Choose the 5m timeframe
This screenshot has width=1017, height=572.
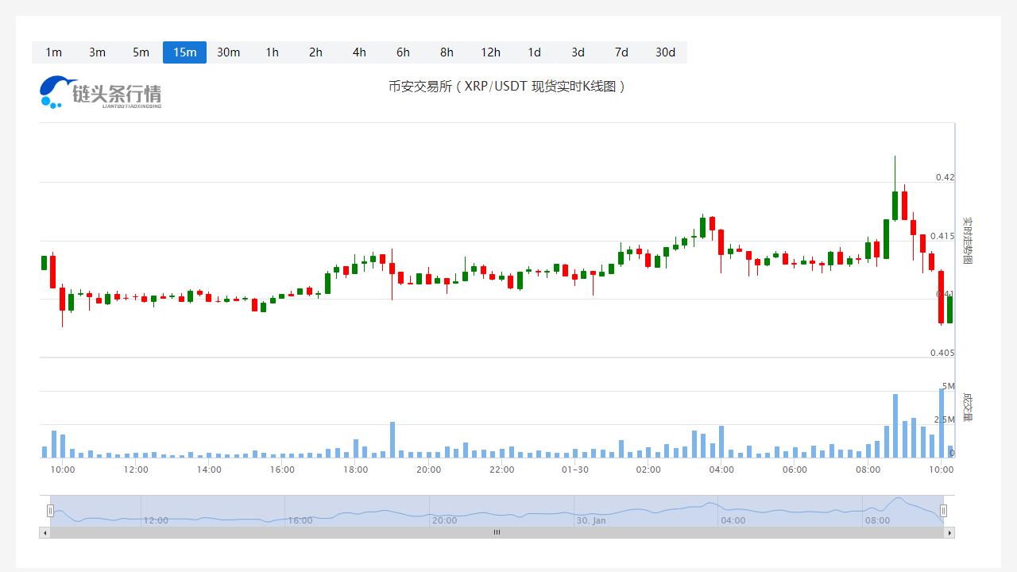[141, 52]
